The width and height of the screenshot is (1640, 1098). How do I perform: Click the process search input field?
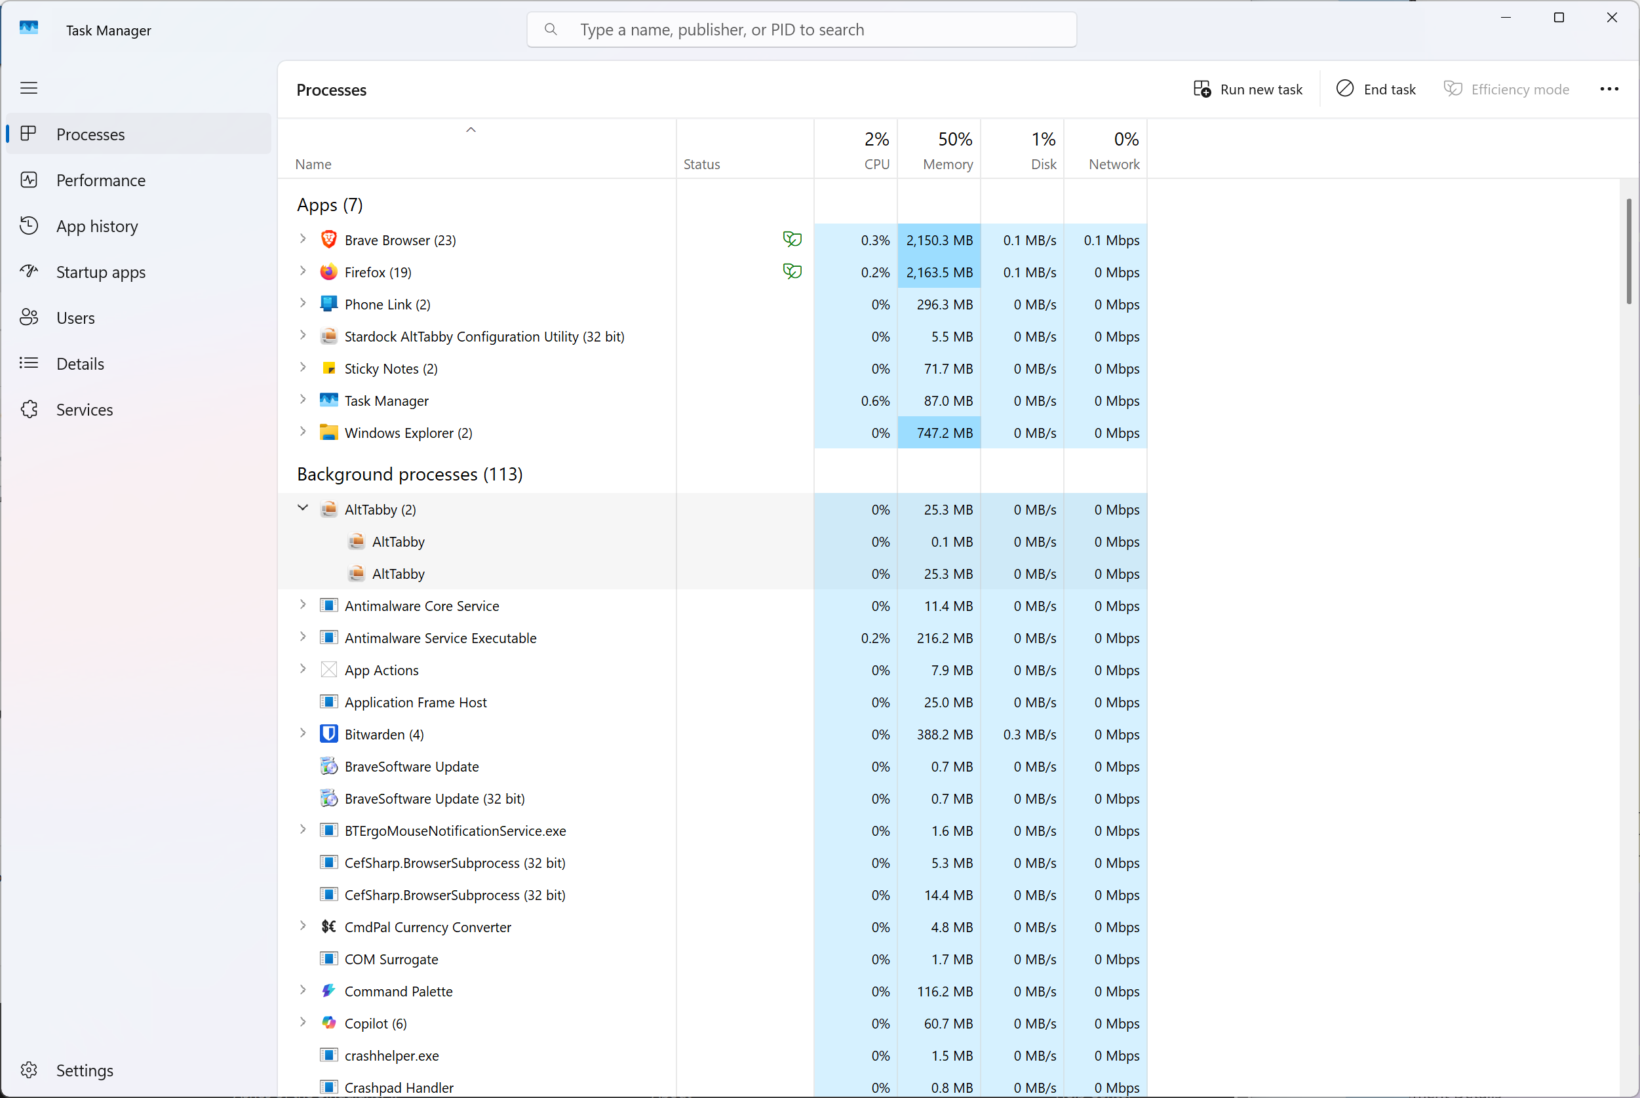(x=802, y=29)
